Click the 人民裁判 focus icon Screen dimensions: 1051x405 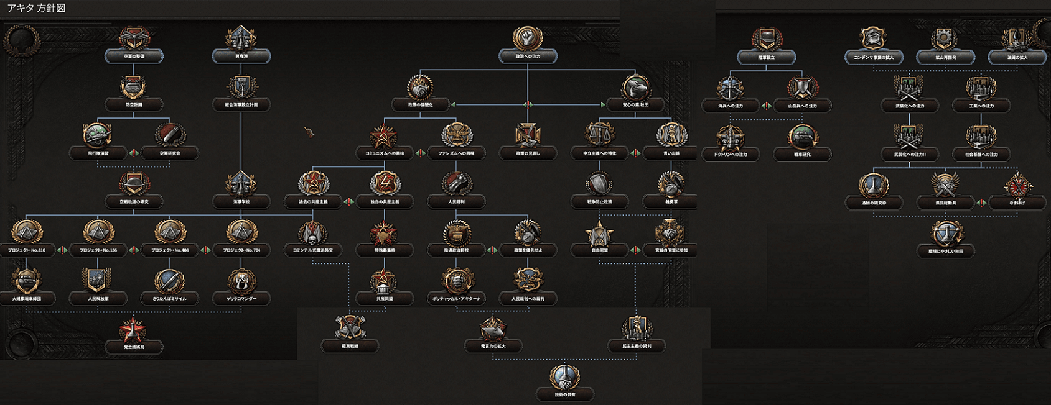click(456, 184)
